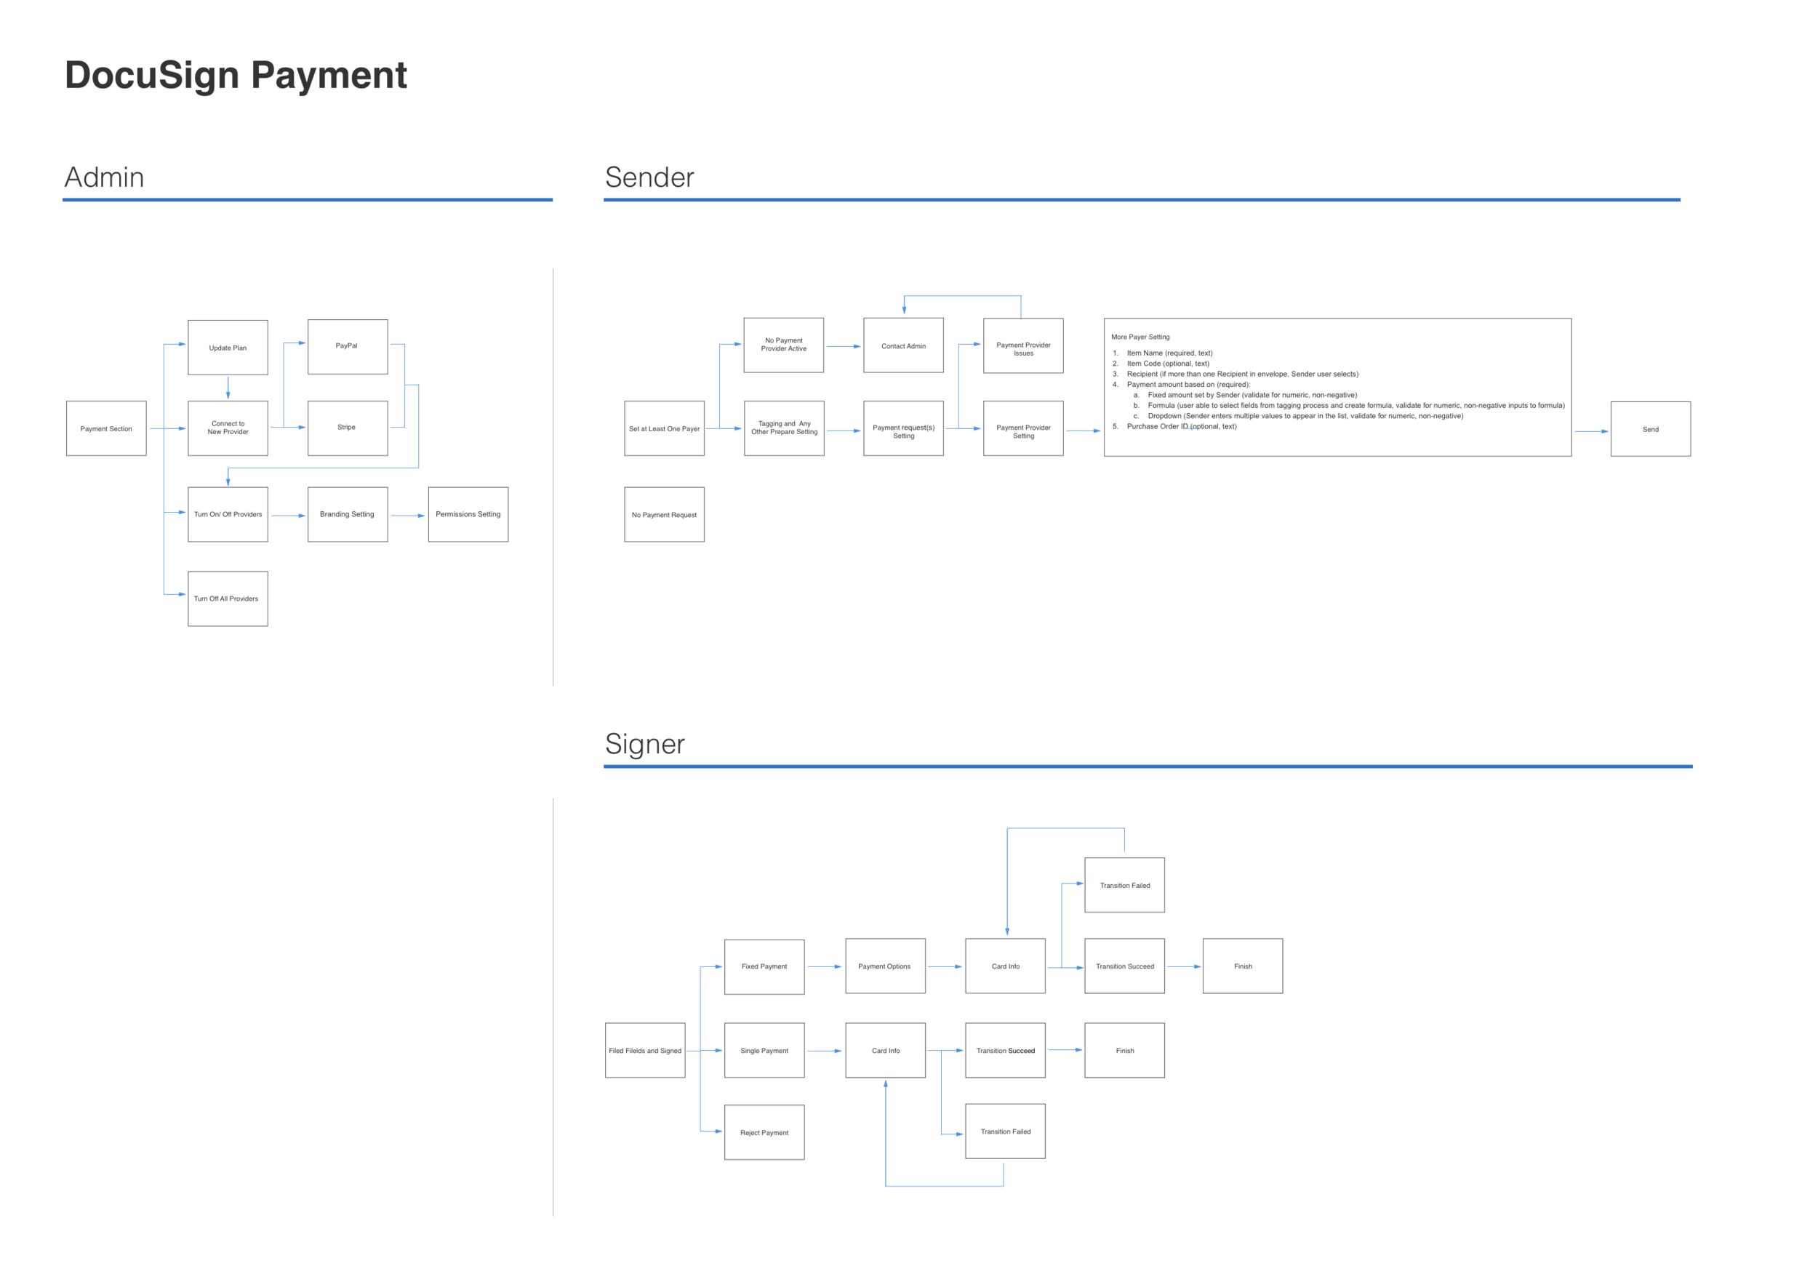Select Card Info box after Single Payment
Image resolution: width=1818 pixels, height=1266 pixels.
886,1051
